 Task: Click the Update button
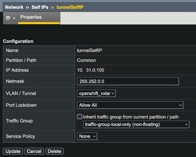click(x=13, y=151)
